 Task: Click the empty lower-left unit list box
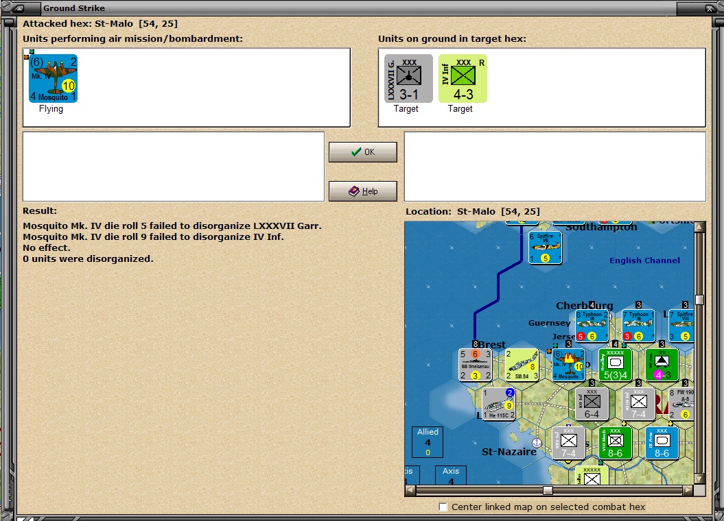click(x=174, y=167)
